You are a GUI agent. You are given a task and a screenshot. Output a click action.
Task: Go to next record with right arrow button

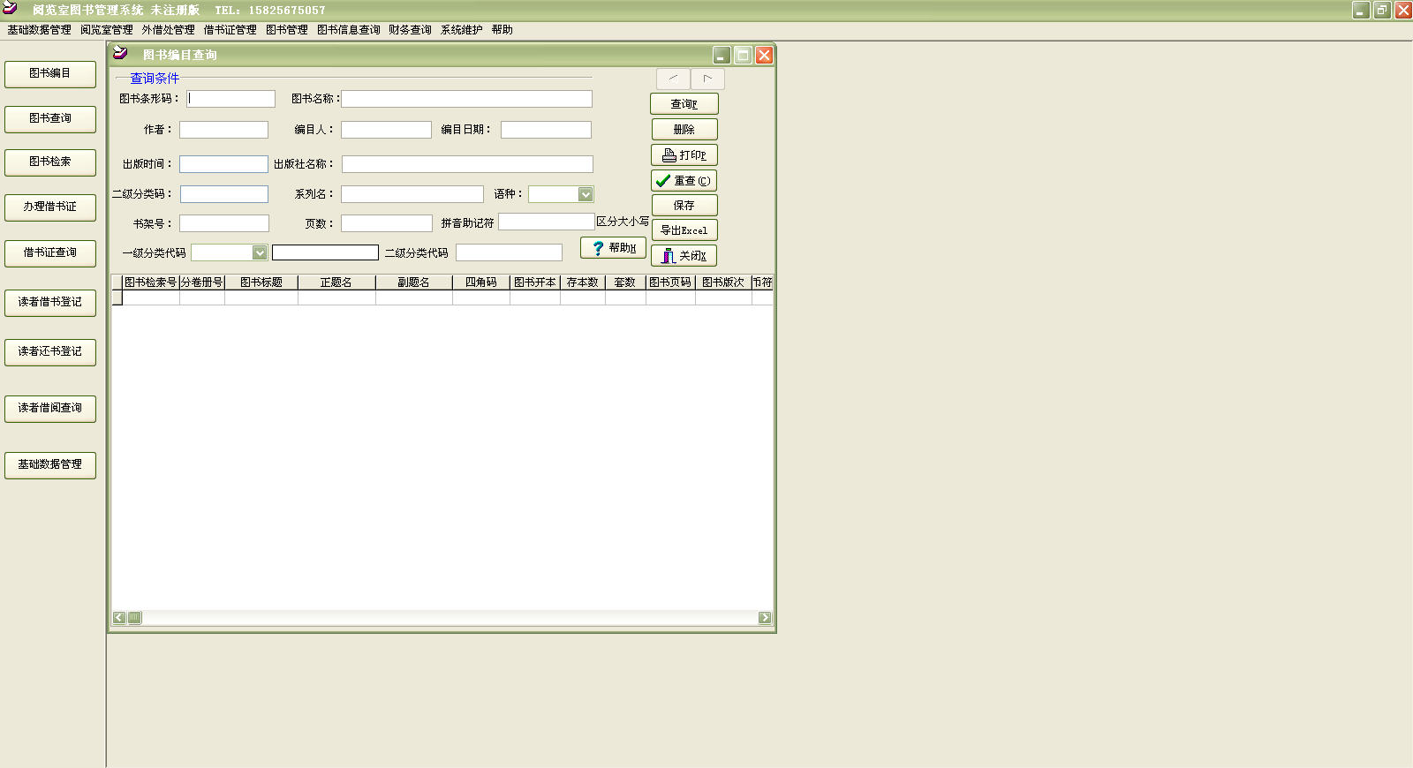pyautogui.click(x=707, y=79)
